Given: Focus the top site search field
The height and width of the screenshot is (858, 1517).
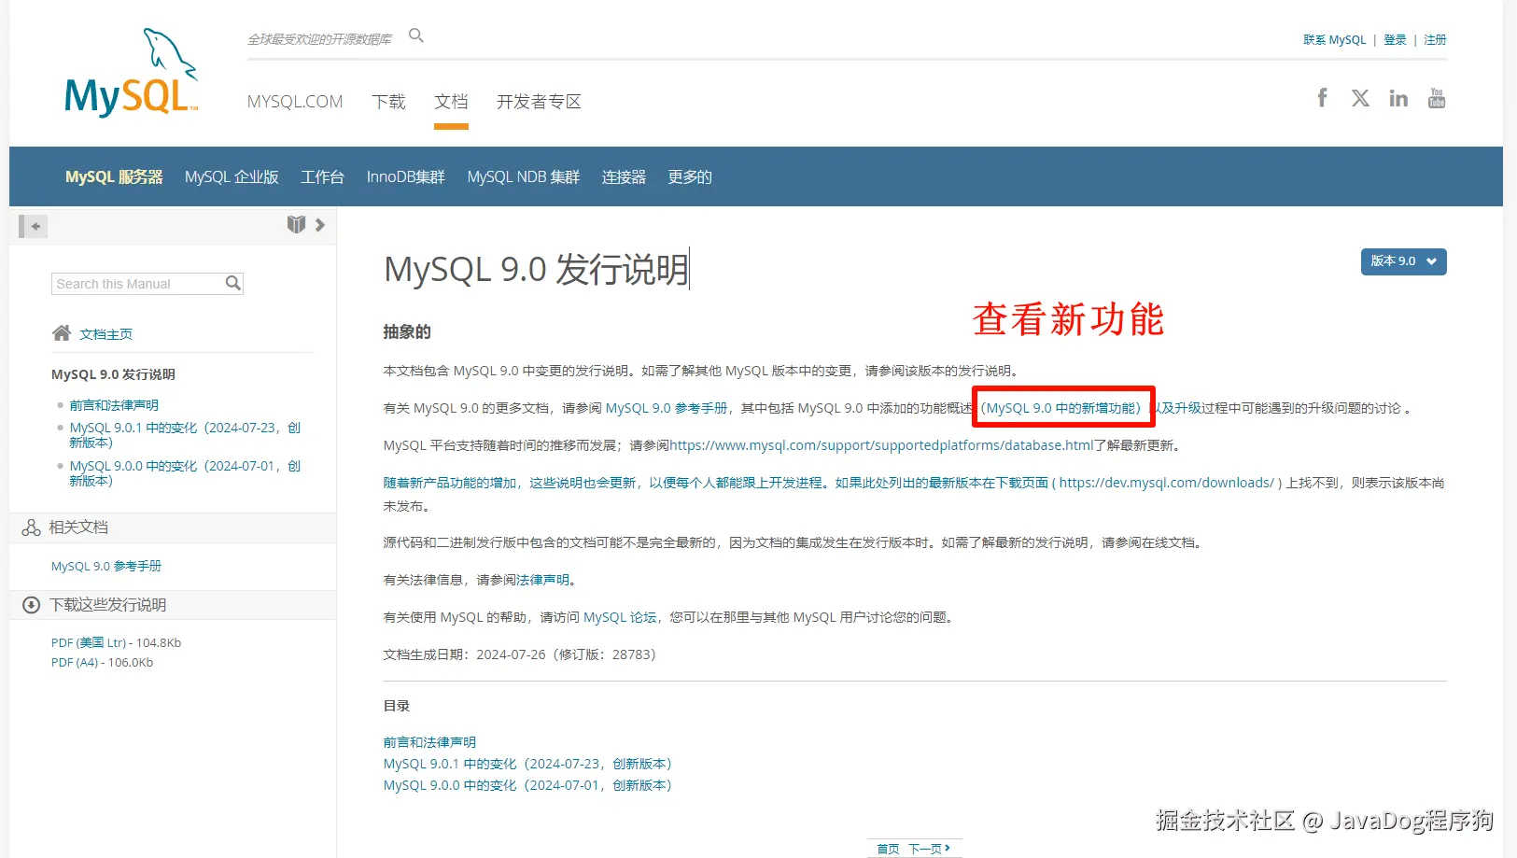Looking at the screenshot, I should 322,39.
